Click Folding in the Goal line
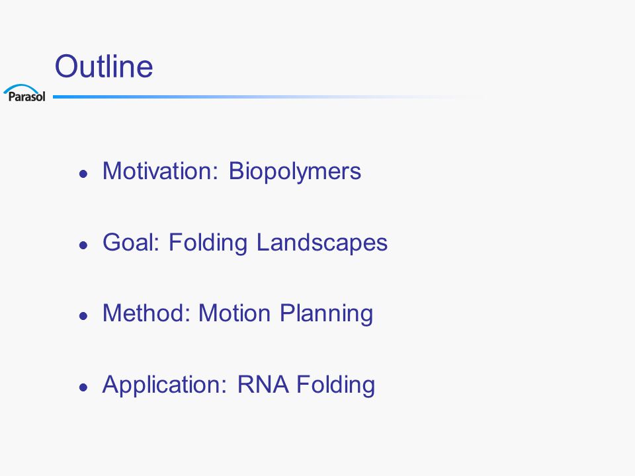The height and width of the screenshot is (476, 635). pos(208,244)
